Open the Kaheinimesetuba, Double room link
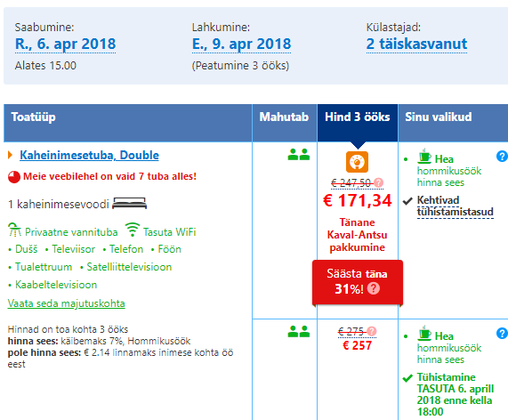 pyautogui.click(x=90, y=155)
